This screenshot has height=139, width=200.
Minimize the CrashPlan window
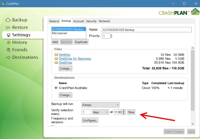173,3
